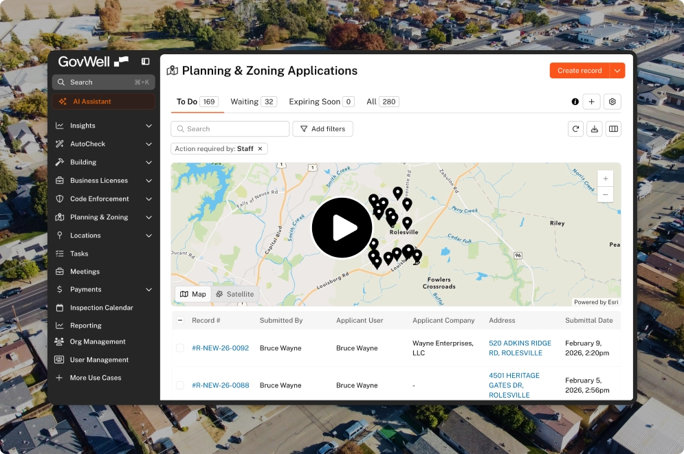This screenshot has height=454, width=684.
Task: Expand the AutoCheck section chevron
Action: tap(148, 144)
